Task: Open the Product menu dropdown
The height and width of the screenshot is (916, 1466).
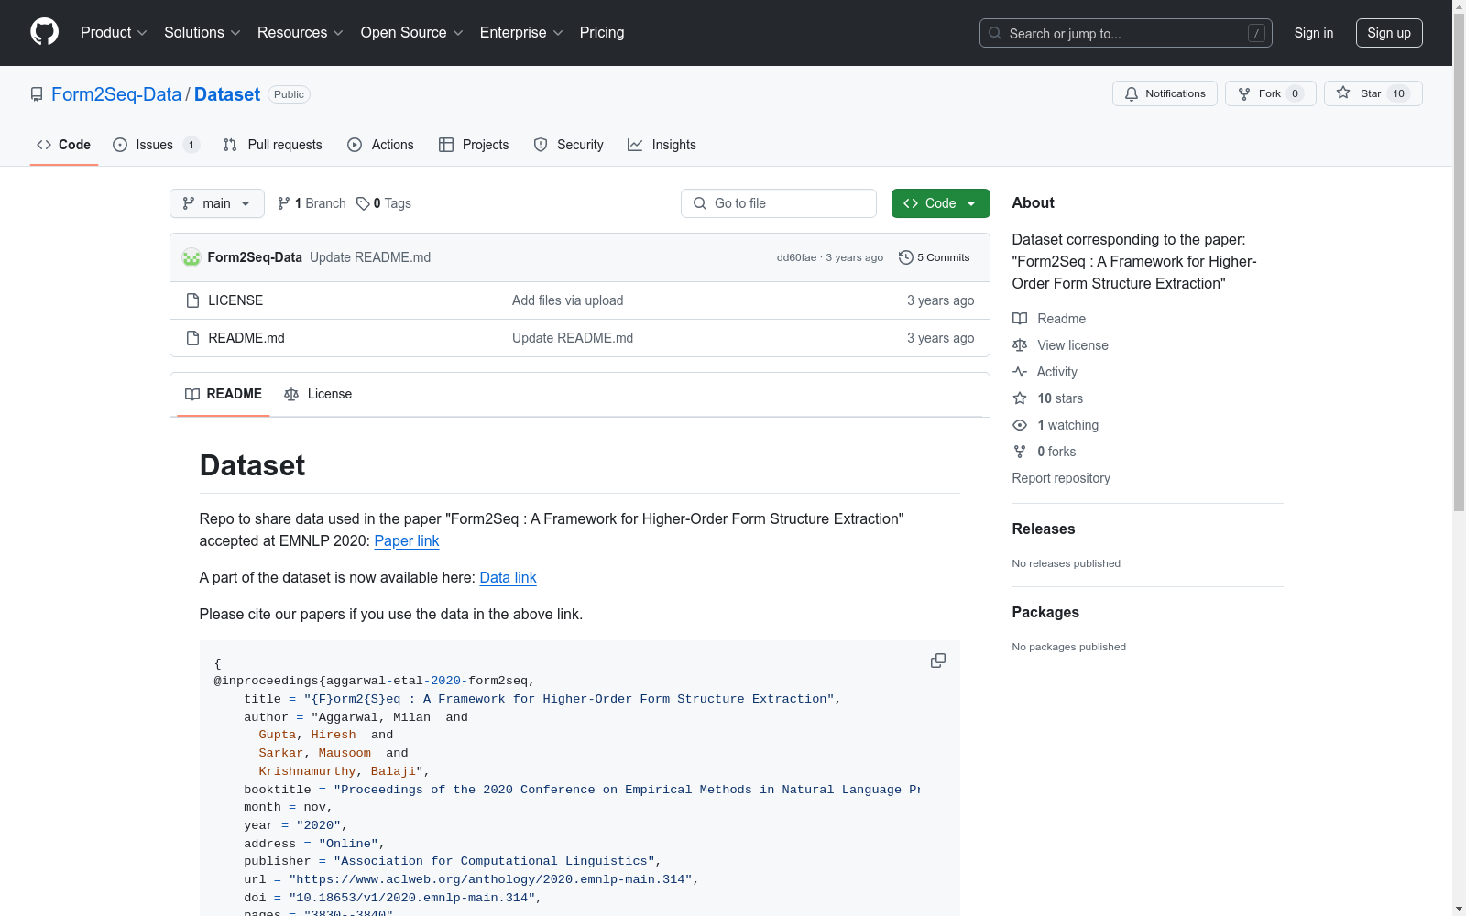Action: click(x=114, y=33)
